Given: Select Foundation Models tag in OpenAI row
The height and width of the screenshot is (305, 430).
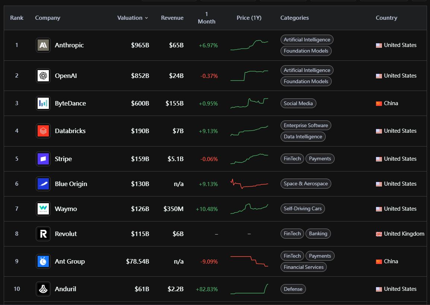Looking at the screenshot, I should pos(306,81).
